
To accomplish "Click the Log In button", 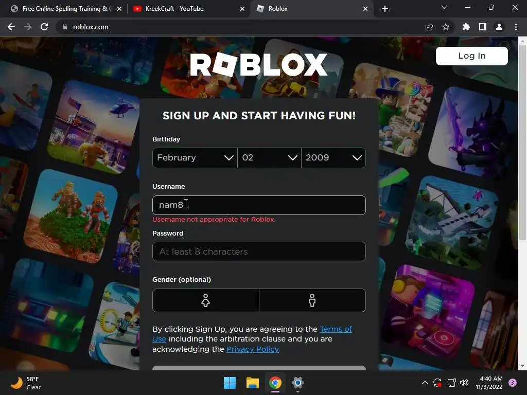I will coord(471,56).
